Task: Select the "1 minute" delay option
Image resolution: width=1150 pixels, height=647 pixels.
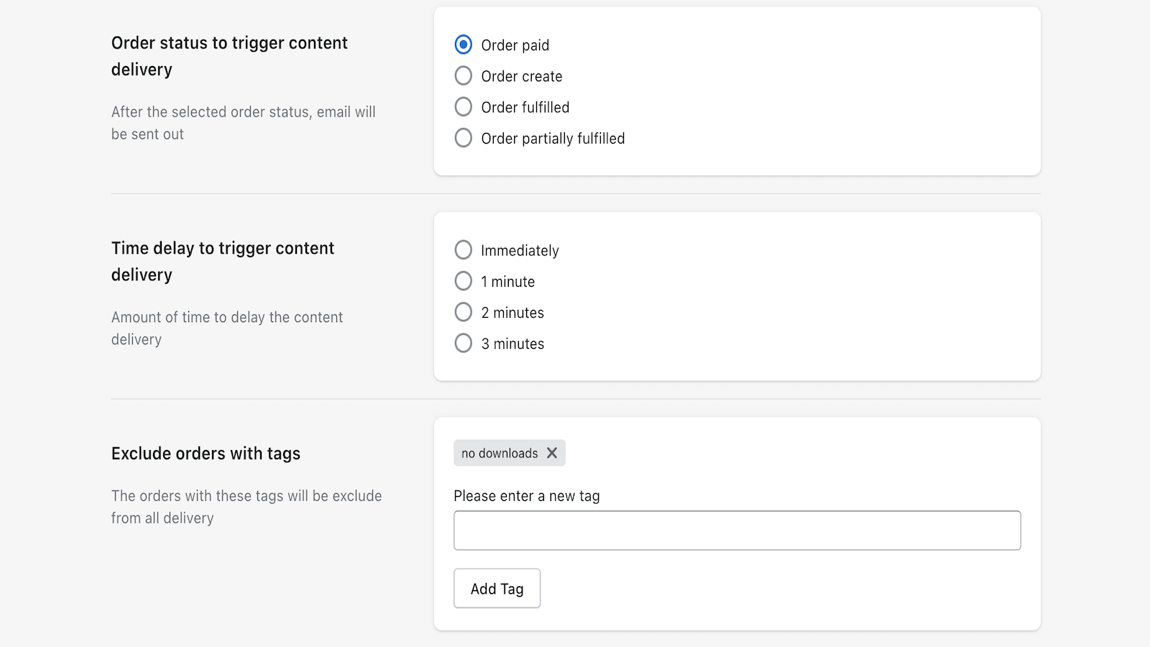Action: 463,281
